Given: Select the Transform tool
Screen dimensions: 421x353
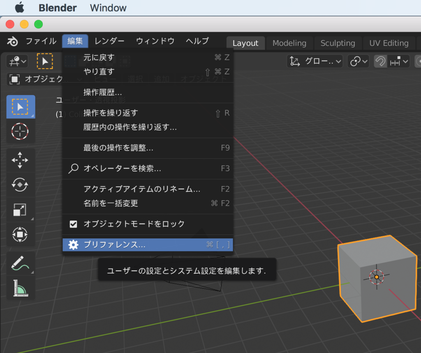Looking at the screenshot, I should [20, 235].
